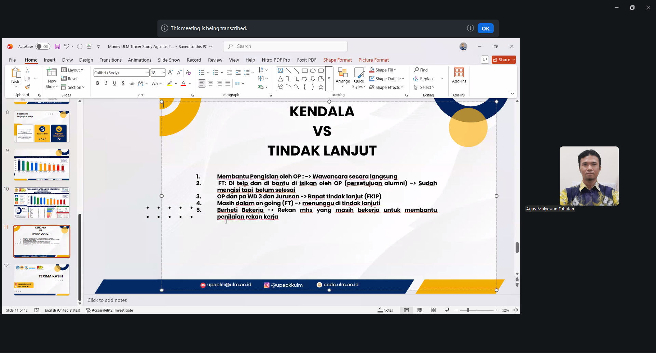Switch to Reading View
The height and width of the screenshot is (353, 656).
[433, 310]
